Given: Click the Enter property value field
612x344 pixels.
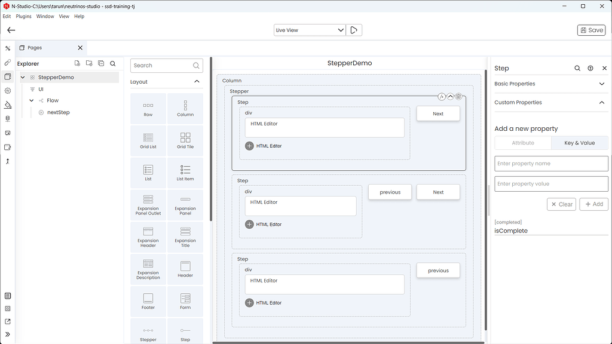Looking at the screenshot, I should pos(551,184).
